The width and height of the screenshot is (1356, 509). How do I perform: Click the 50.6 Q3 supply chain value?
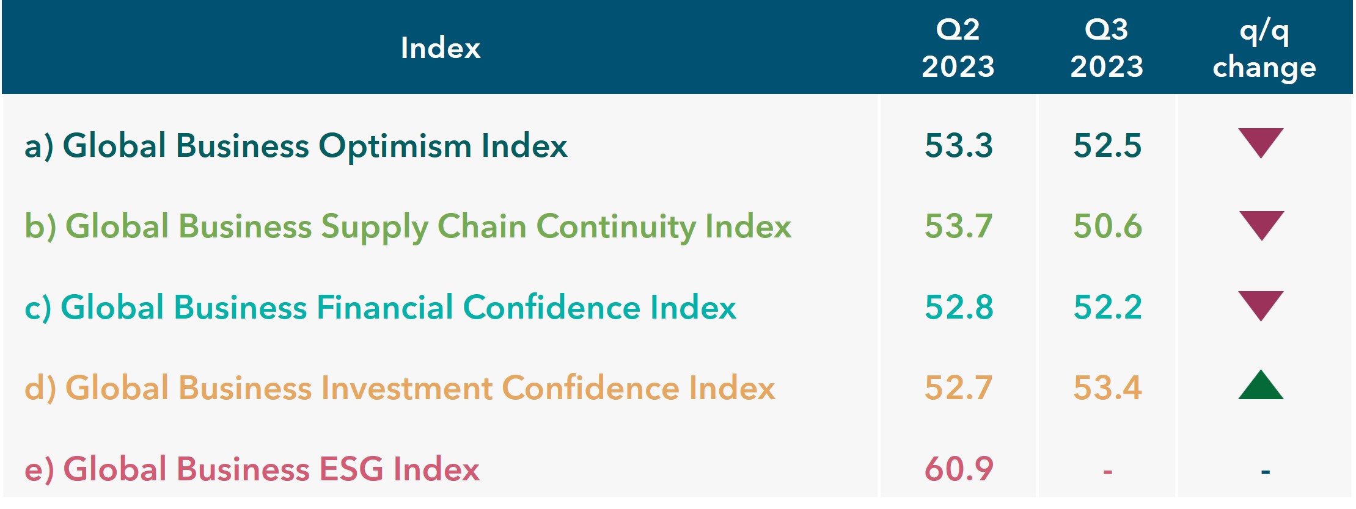point(1107,226)
